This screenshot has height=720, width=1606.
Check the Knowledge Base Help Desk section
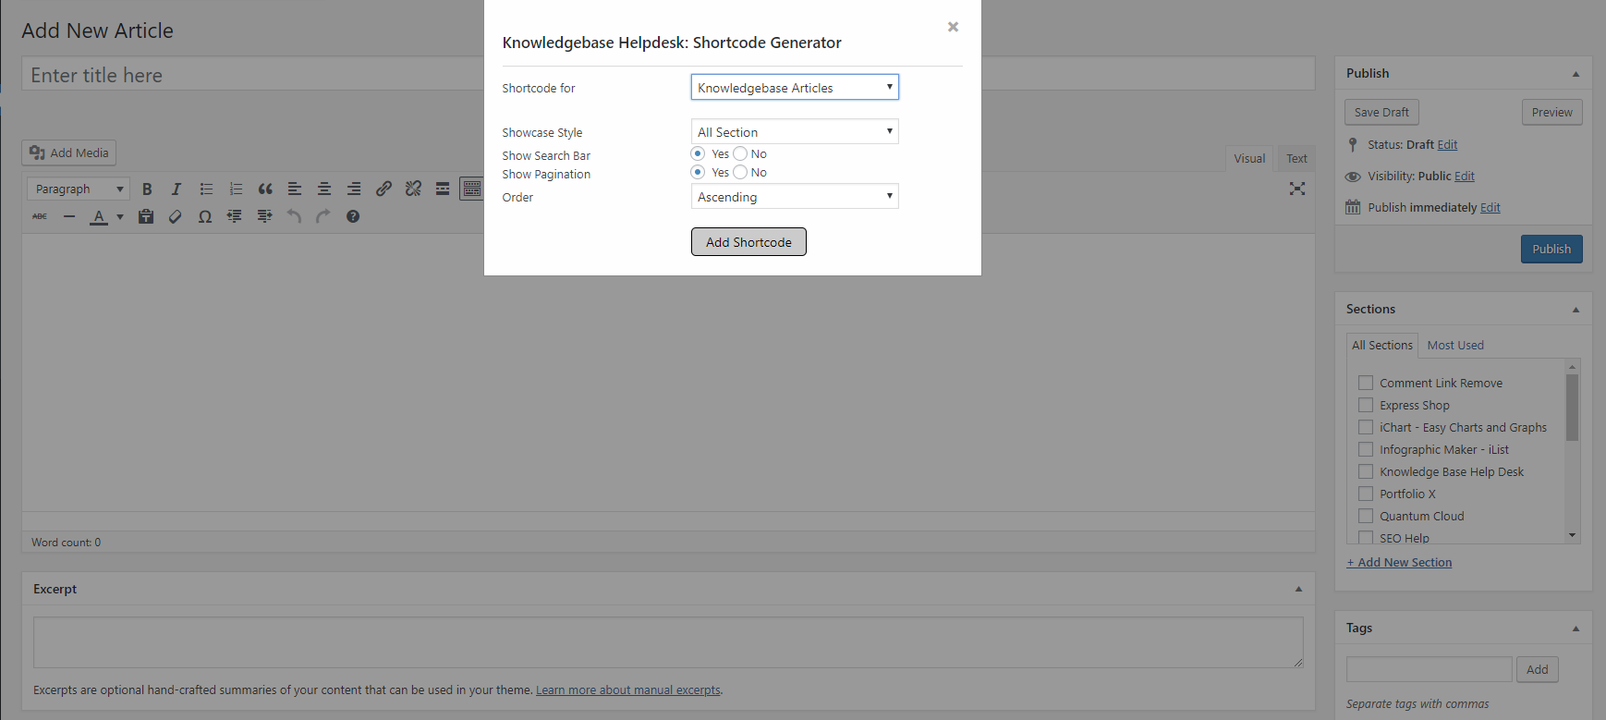tap(1366, 471)
